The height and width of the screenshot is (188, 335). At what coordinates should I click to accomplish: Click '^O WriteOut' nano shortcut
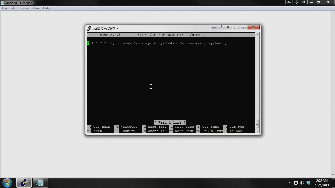(x=126, y=127)
